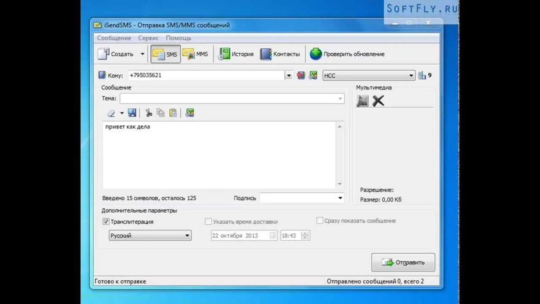Paste text with the clipboard icon
This screenshot has width=540, height=304.
click(173, 113)
